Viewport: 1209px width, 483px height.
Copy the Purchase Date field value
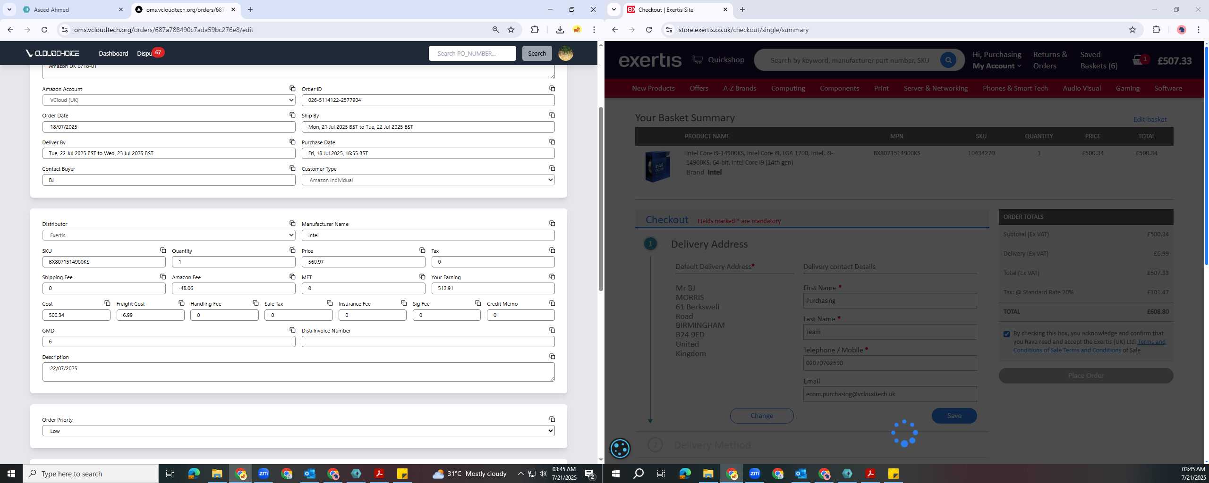(x=552, y=142)
